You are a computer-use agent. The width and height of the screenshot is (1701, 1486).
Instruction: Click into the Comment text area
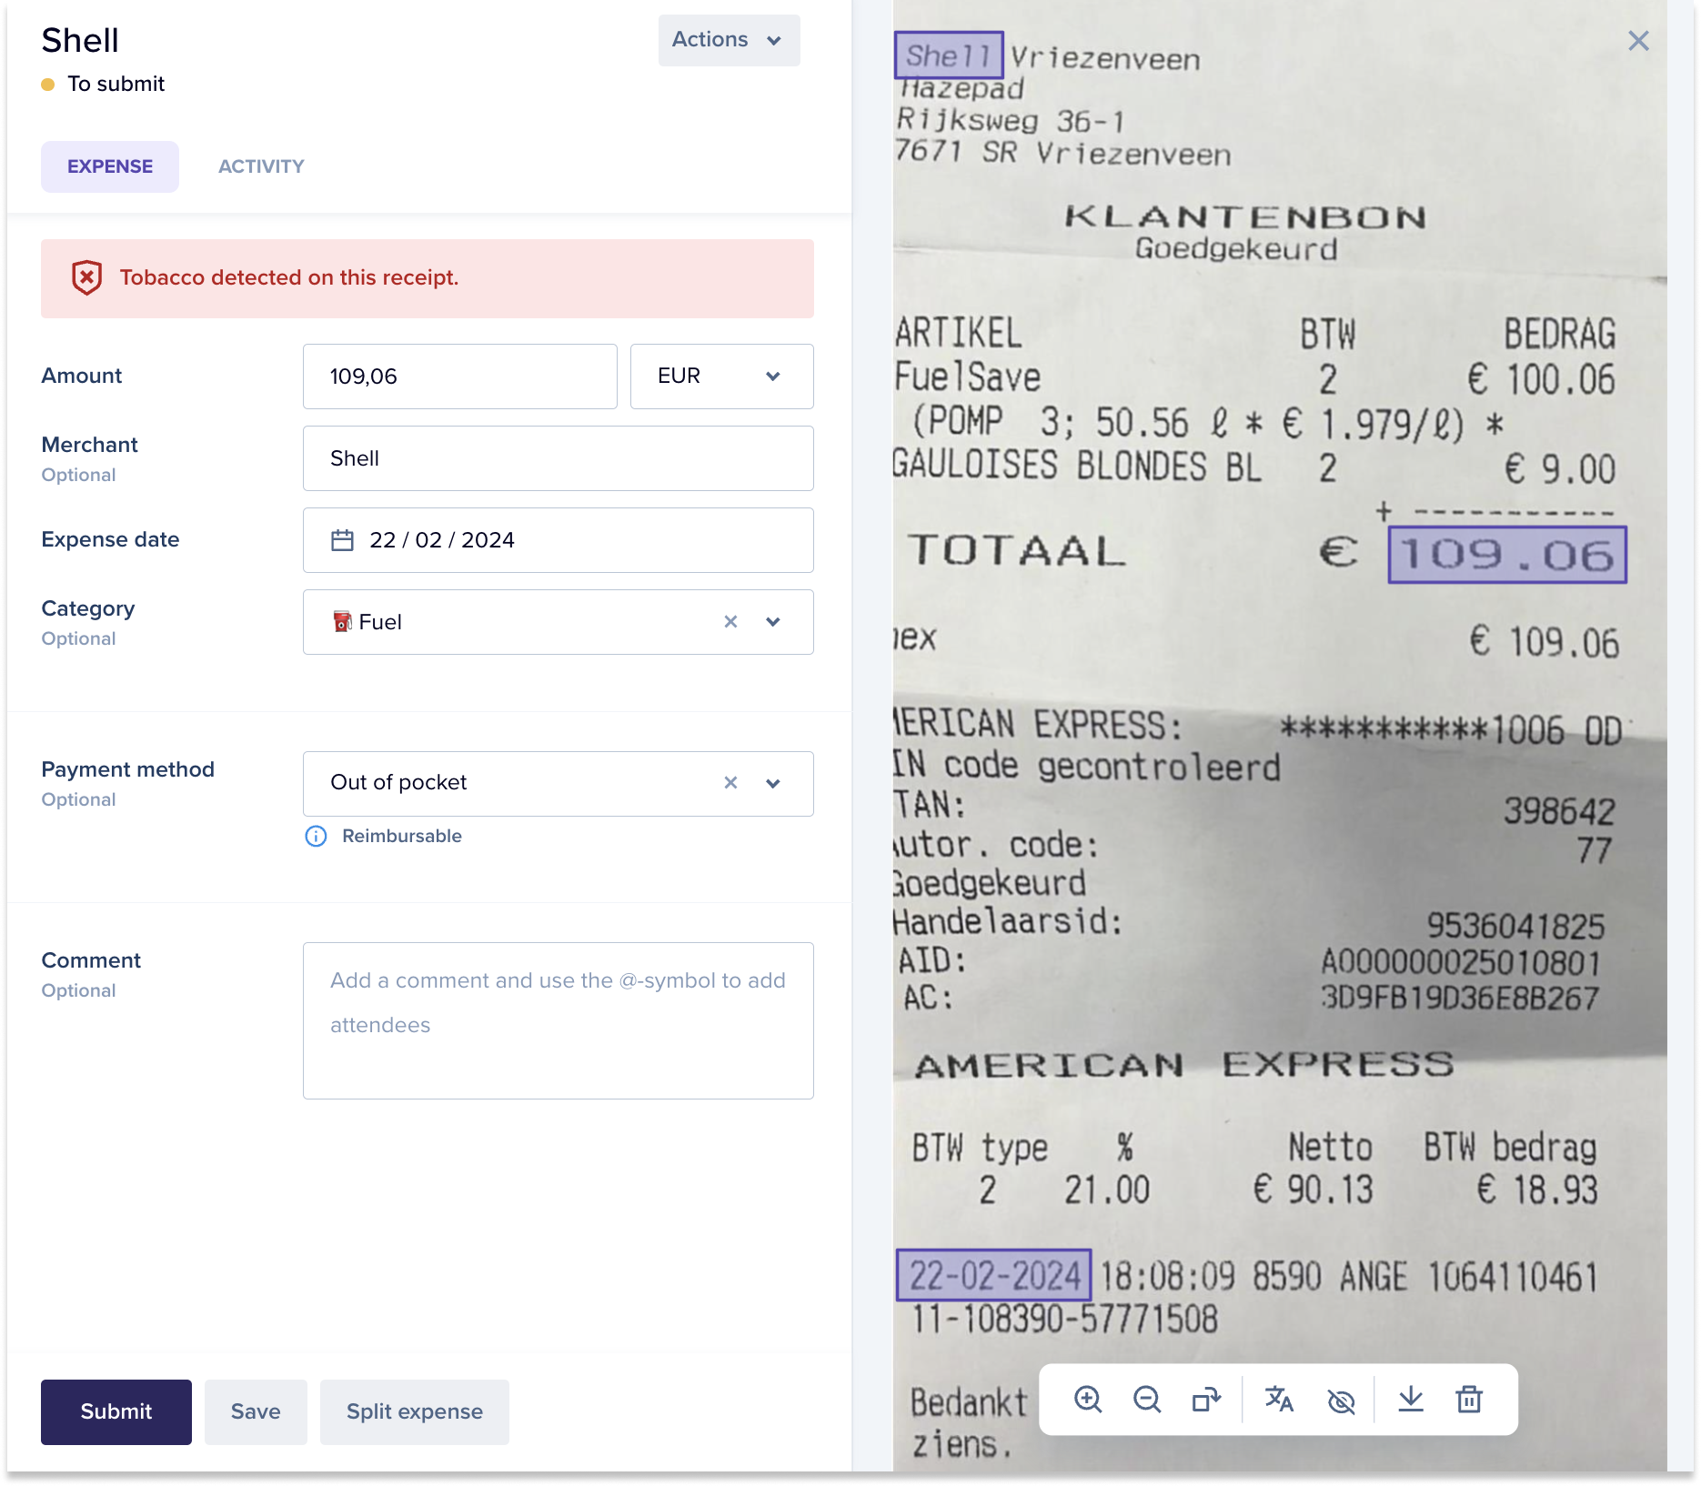[x=559, y=1020]
